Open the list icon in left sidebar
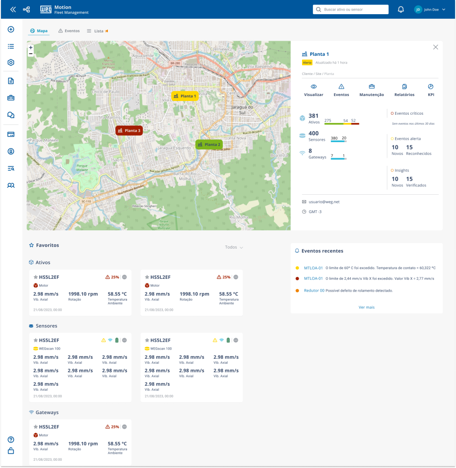The height and width of the screenshot is (468, 456). (11, 46)
